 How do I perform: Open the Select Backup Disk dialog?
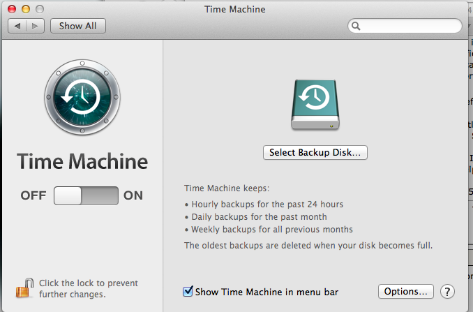point(315,152)
